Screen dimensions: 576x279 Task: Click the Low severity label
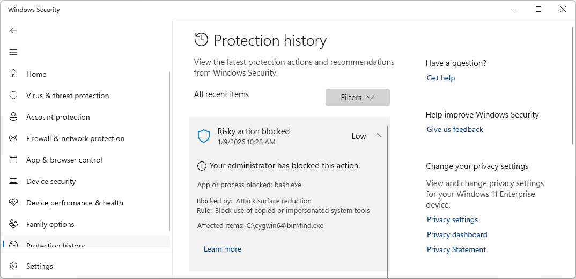coord(359,136)
